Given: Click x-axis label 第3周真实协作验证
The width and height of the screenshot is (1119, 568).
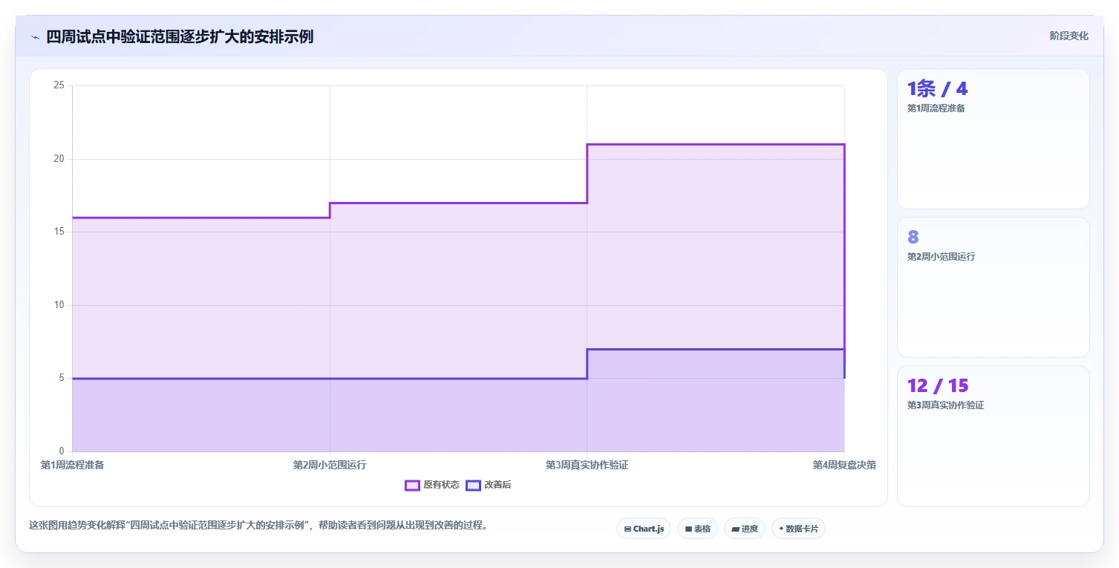Looking at the screenshot, I should tap(587, 465).
